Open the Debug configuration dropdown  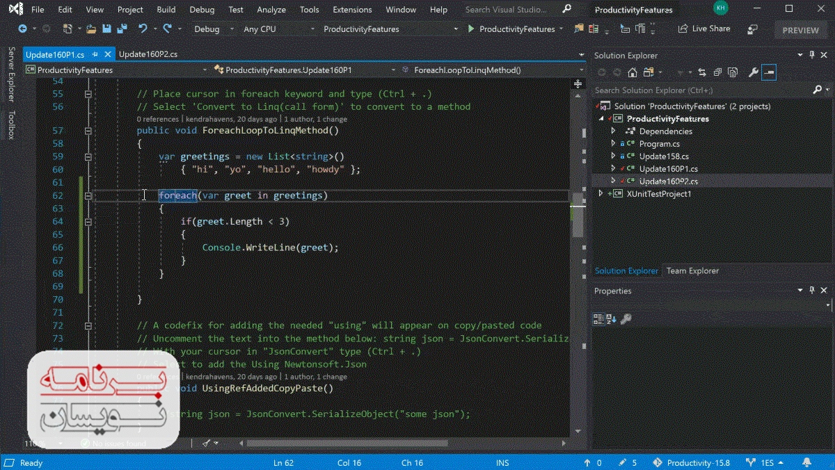[x=215, y=29]
